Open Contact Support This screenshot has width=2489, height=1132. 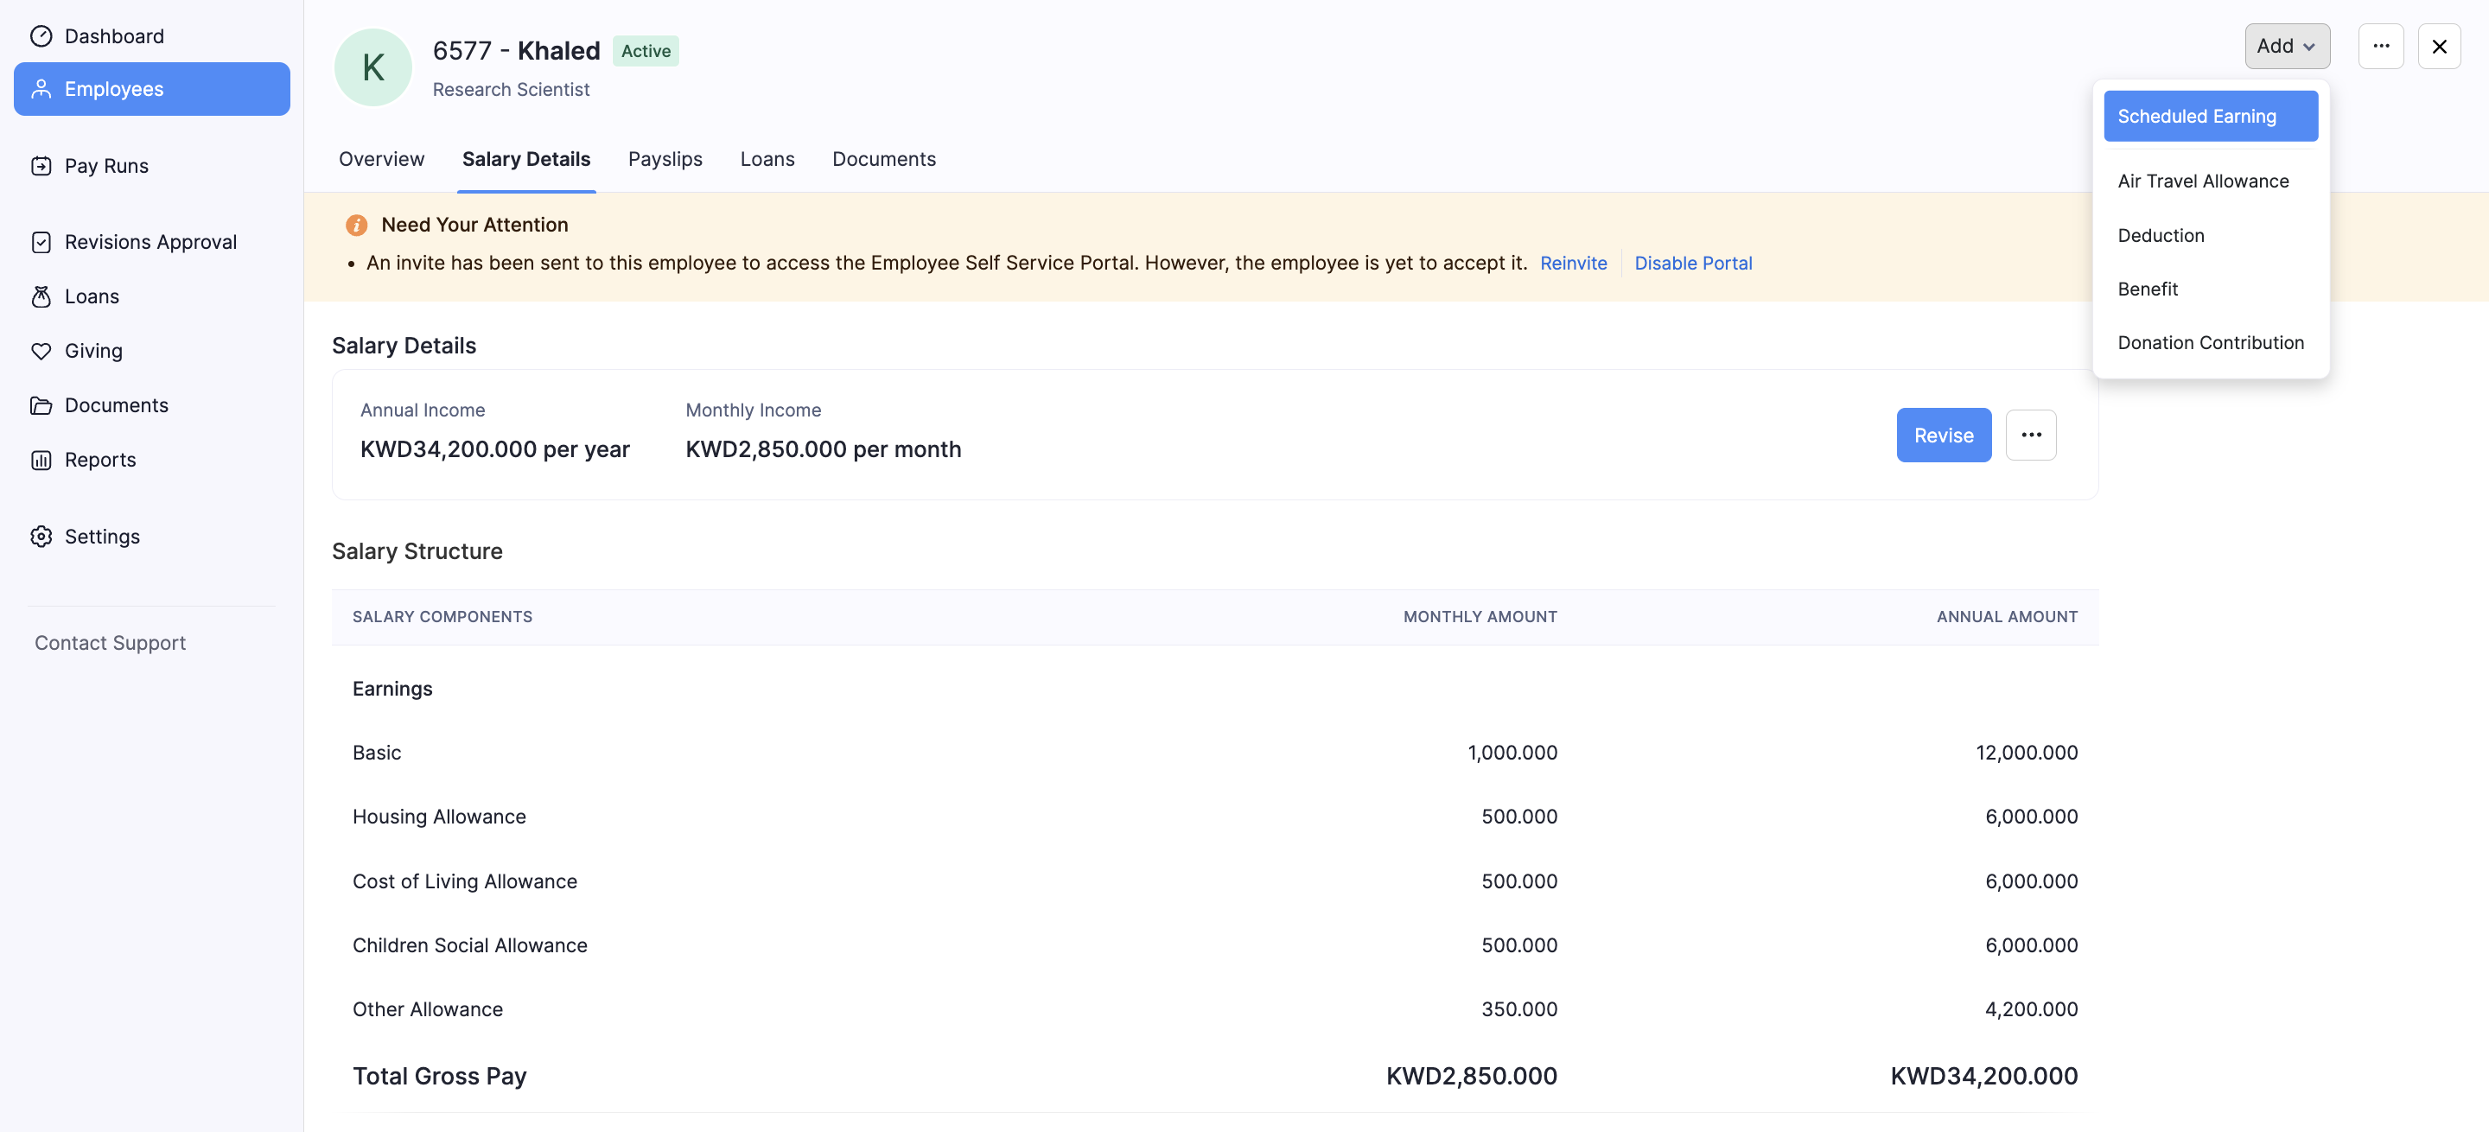tap(109, 642)
